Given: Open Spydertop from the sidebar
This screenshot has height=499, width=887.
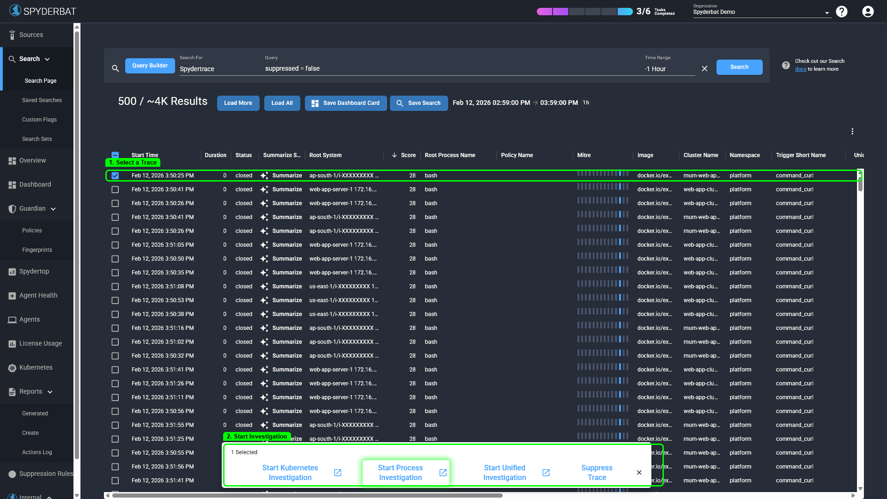Looking at the screenshot, I should coord(34,271).
